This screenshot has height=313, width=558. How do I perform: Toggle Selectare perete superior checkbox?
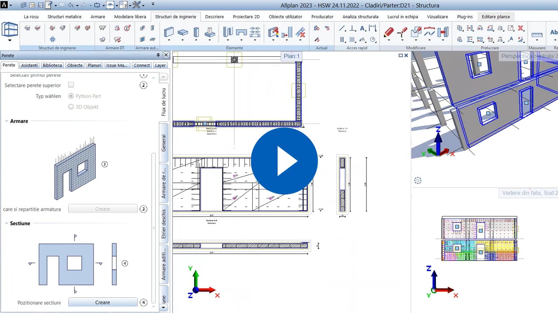click(71, 85)
